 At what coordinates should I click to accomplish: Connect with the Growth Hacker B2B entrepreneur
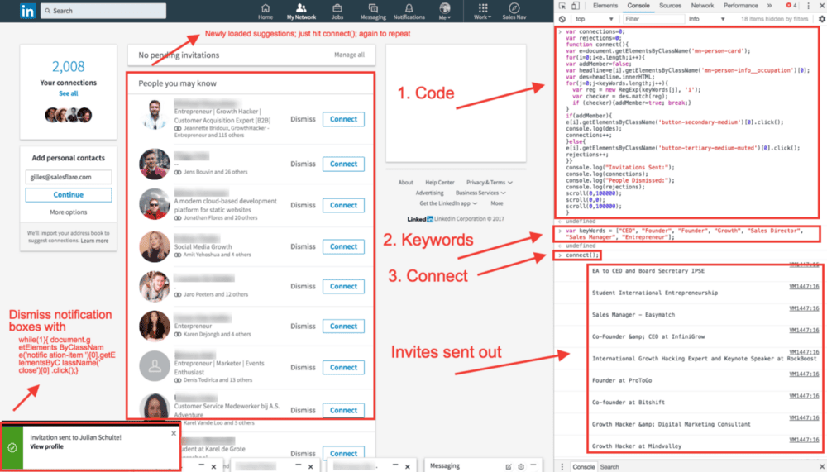(x=343, y=119)
